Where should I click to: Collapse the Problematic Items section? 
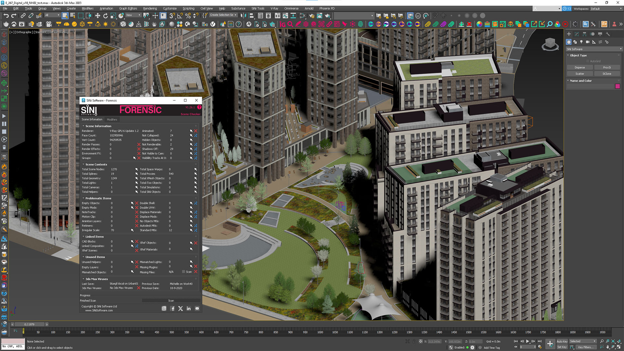[83, 198]
